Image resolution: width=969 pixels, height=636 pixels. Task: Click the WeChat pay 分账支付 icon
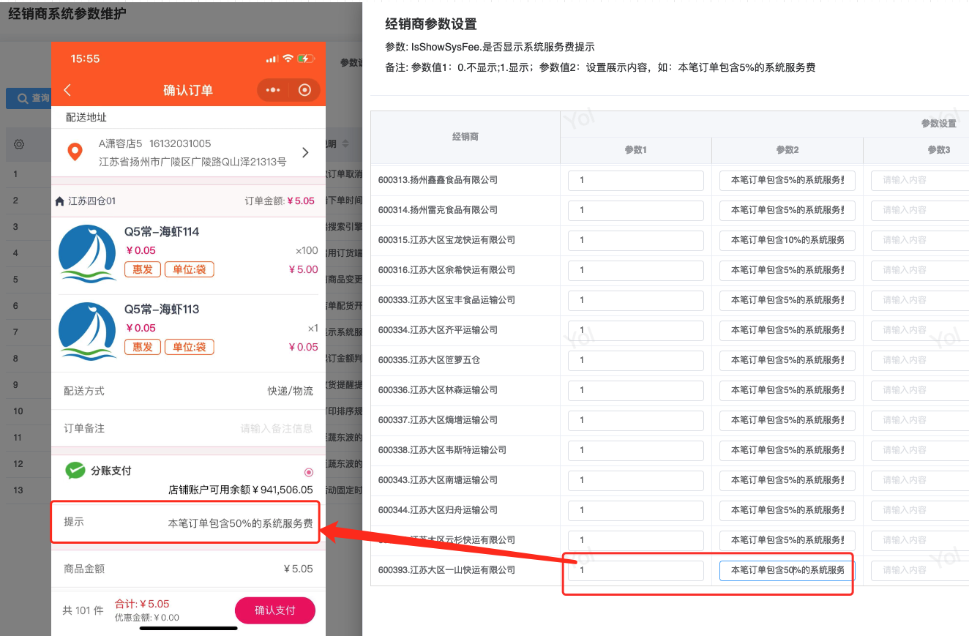pyautogui.click(x=75, y=471)
